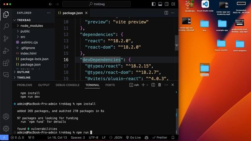Viewport: 251px width, 141px height.
Task: Open the .eslintrc.cjs file
Action: (29, 42)
